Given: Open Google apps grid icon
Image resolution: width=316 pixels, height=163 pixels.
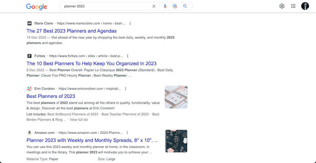Looking at the screenshot, I should 293,6.
